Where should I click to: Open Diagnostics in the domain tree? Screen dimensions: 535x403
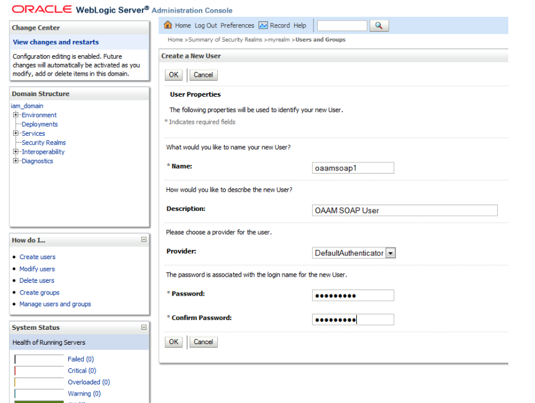pyautogui.click(x=37, y=161)
